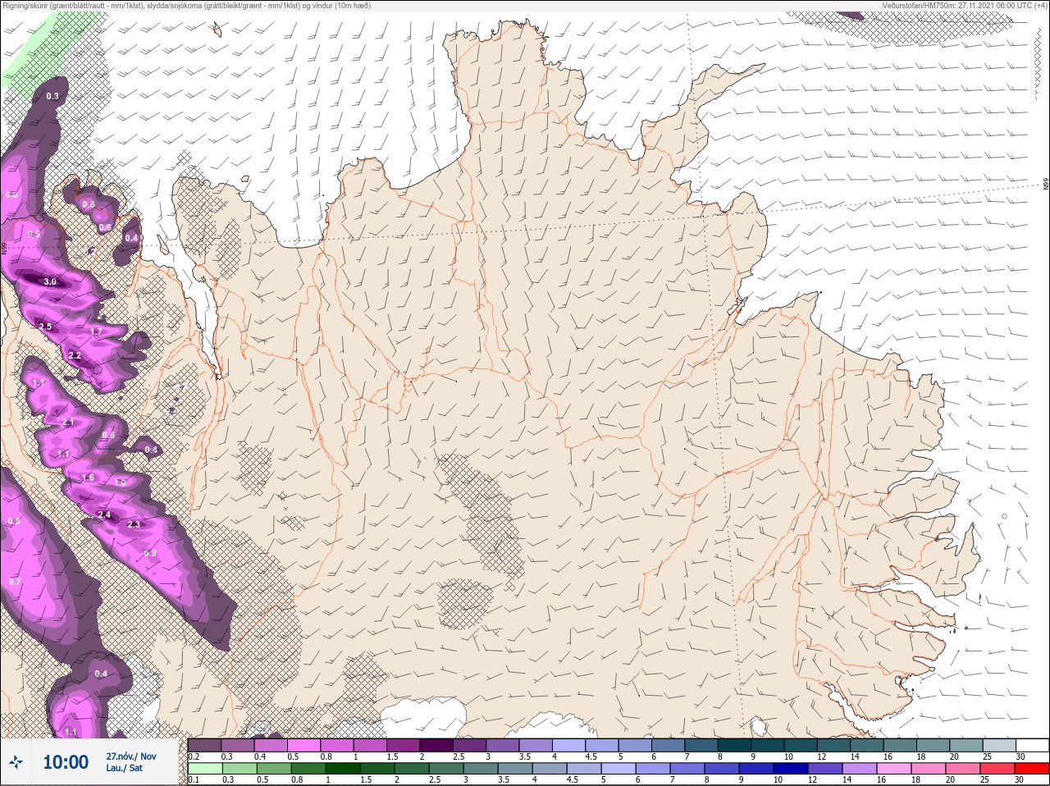Select the 10:00 forecast time label

[66, 762]
